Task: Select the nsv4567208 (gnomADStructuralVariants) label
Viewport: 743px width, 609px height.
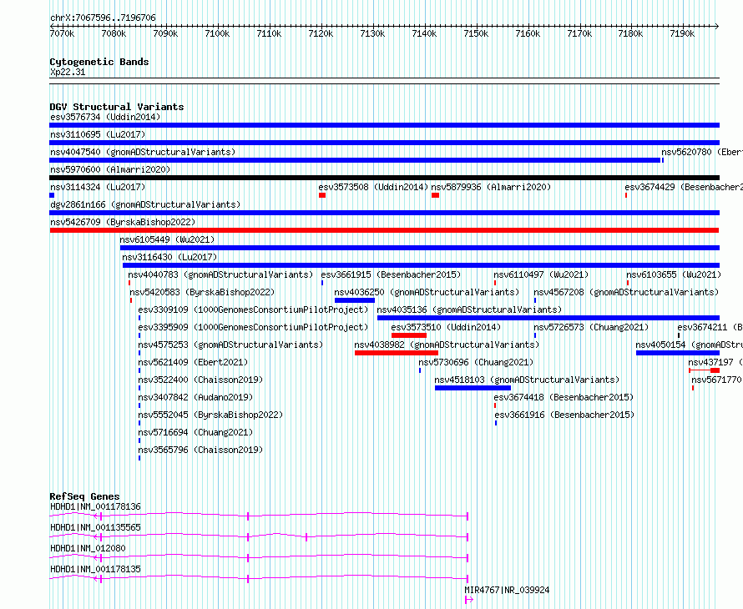Action: [626, 292]
